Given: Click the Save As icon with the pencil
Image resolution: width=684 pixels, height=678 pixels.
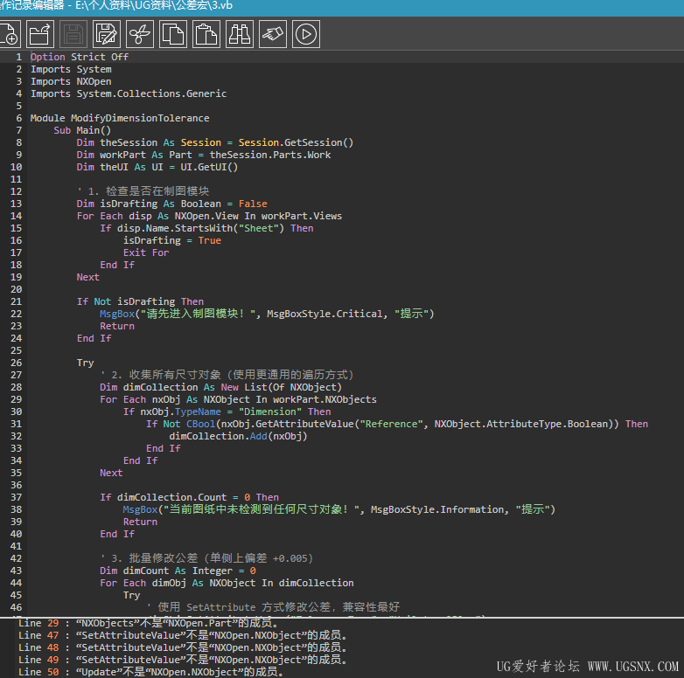Looking at the screenshot, I should (x=107, y=34).
